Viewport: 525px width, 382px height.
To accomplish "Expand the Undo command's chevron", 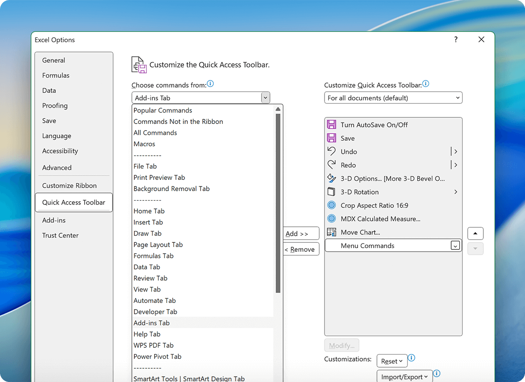I will (x=455, y=151).
